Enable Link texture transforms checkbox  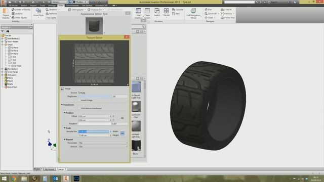tap(79, 108)
